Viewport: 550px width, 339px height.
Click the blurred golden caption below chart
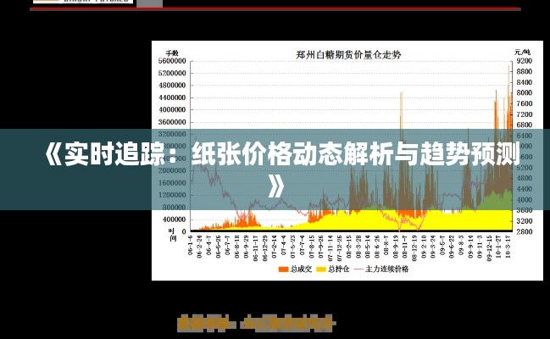(256, 323)
